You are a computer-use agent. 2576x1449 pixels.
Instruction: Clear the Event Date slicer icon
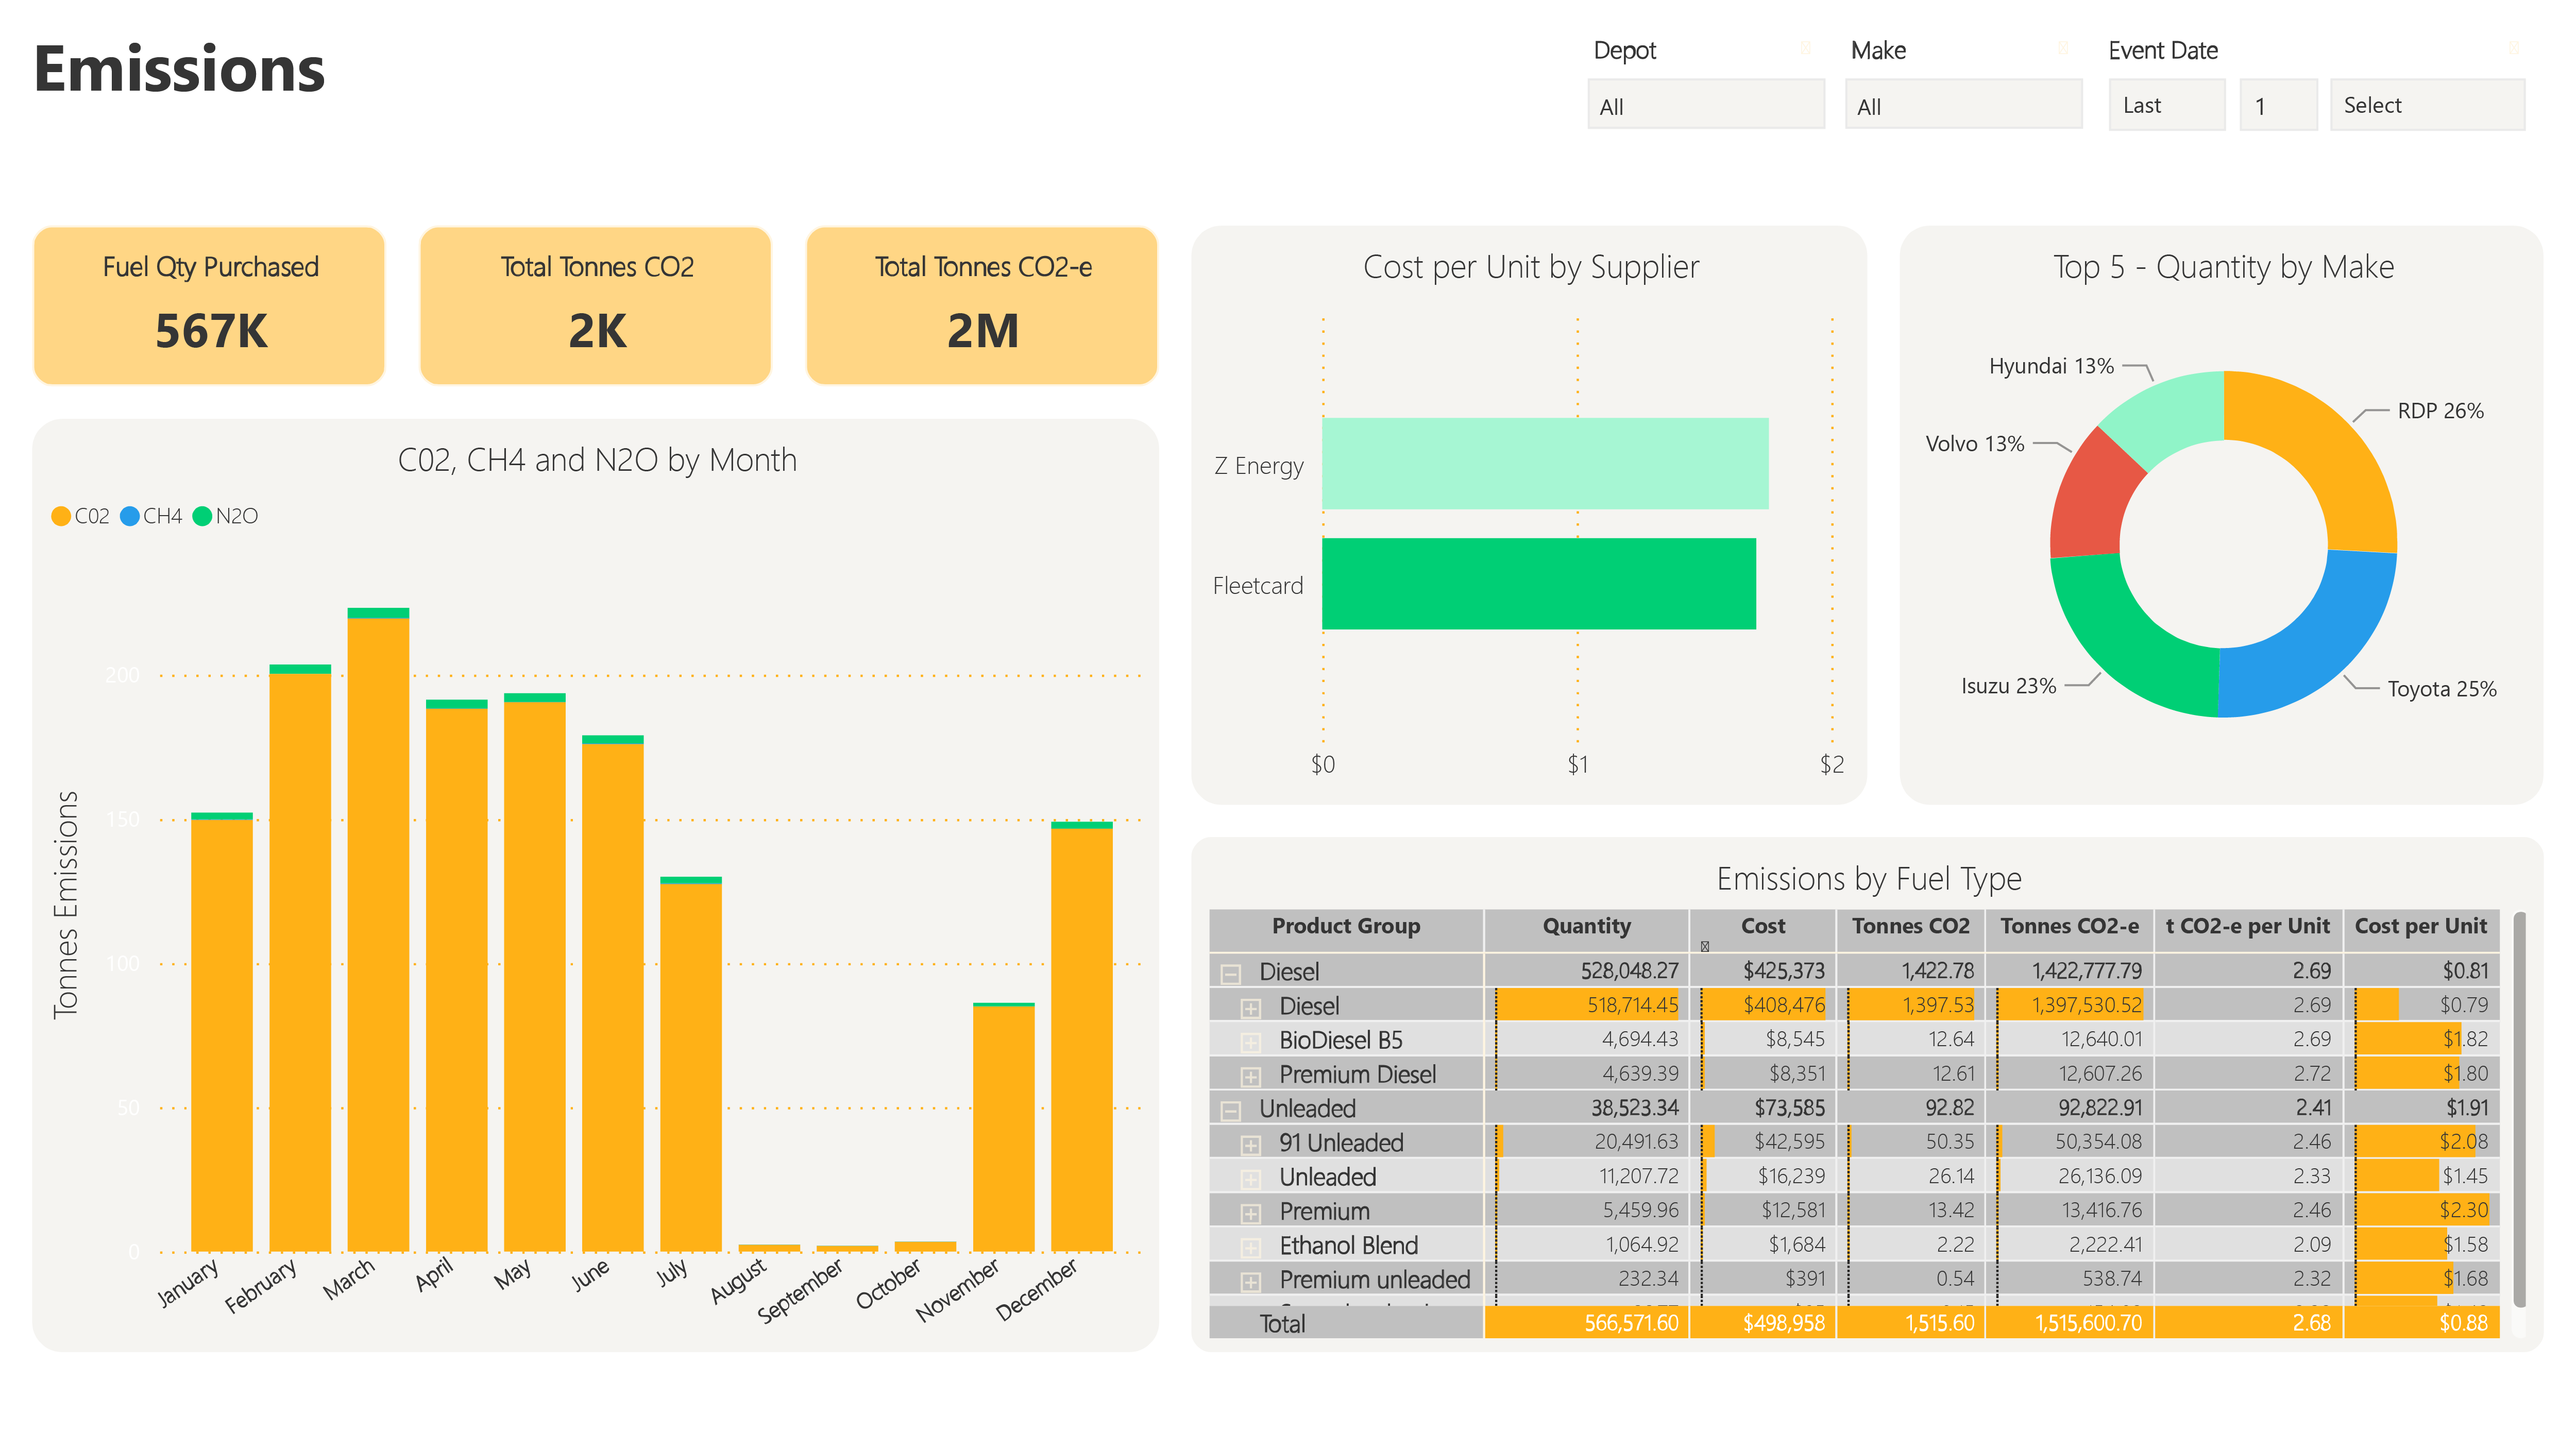2513,48
